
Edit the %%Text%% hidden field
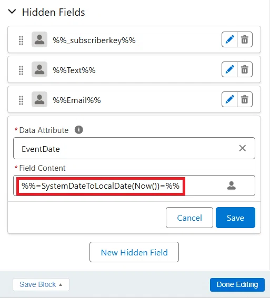[x=229, y=69]
